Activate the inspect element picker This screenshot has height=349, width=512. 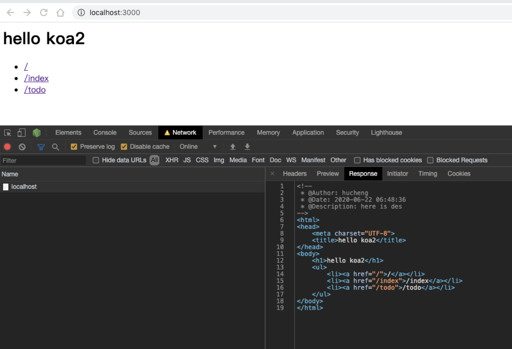(x=8, y=133)
